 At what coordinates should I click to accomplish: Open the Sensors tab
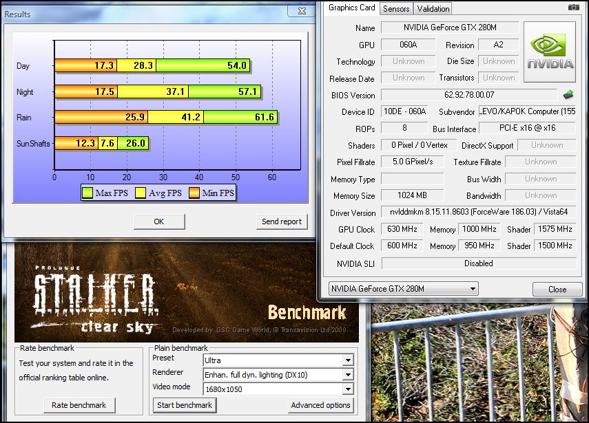click(396, 9)
